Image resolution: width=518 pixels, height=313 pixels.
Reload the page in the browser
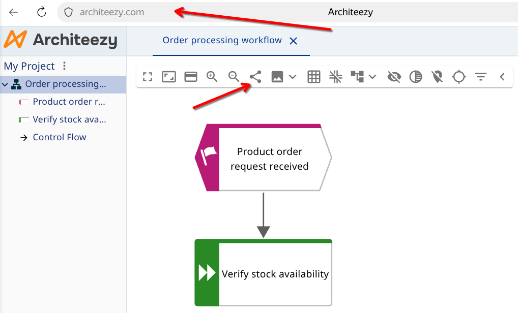[x=42, y=12]
